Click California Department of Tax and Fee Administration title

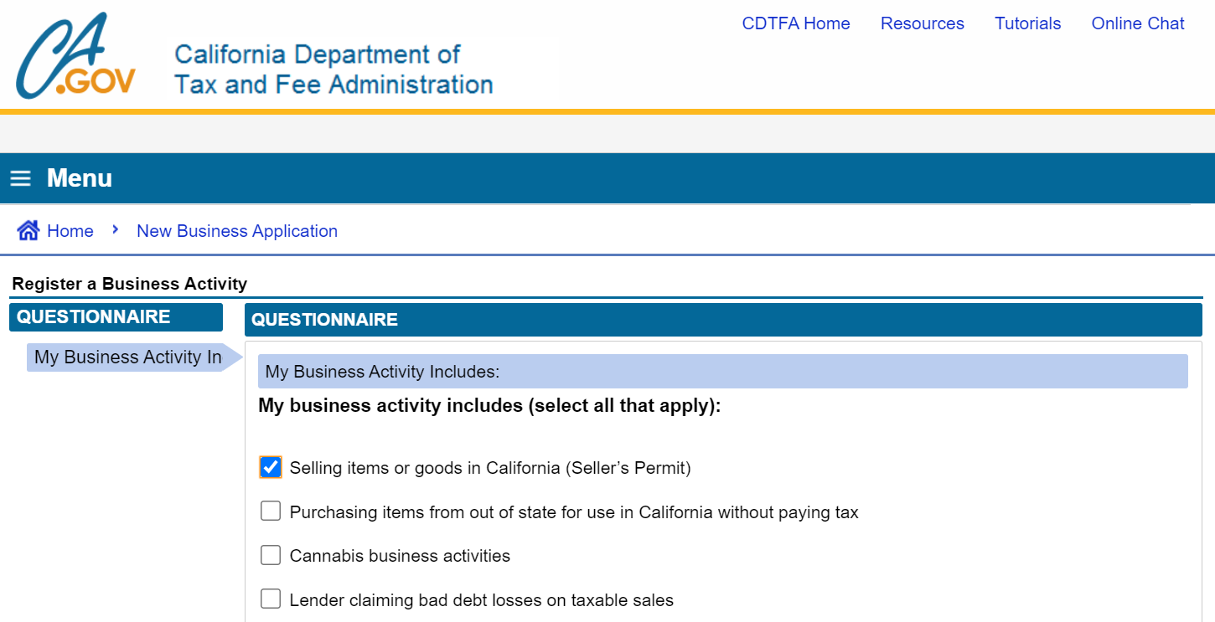click(x=333, y=69)
